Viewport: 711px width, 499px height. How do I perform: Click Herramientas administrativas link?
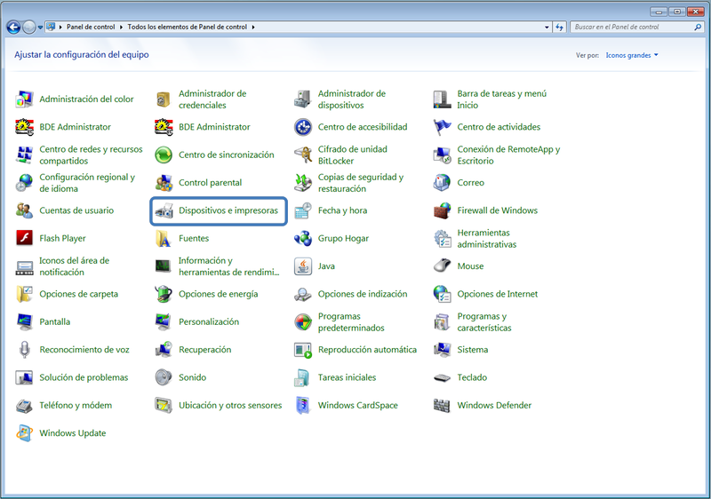click(487, 239)
